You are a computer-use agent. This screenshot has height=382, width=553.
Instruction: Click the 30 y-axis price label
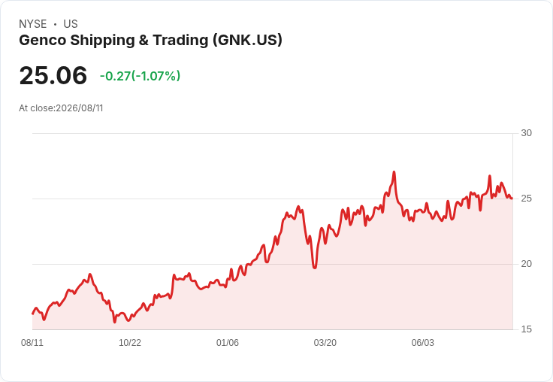[x=526, y=133]
